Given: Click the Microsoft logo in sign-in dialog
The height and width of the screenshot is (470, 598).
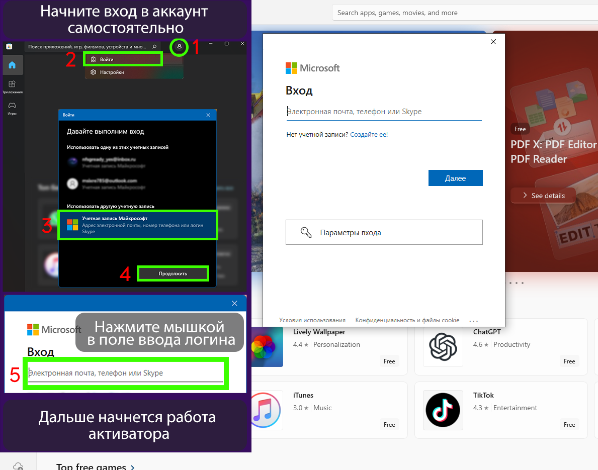Looking at the screenshot, I should click(312, 68).
